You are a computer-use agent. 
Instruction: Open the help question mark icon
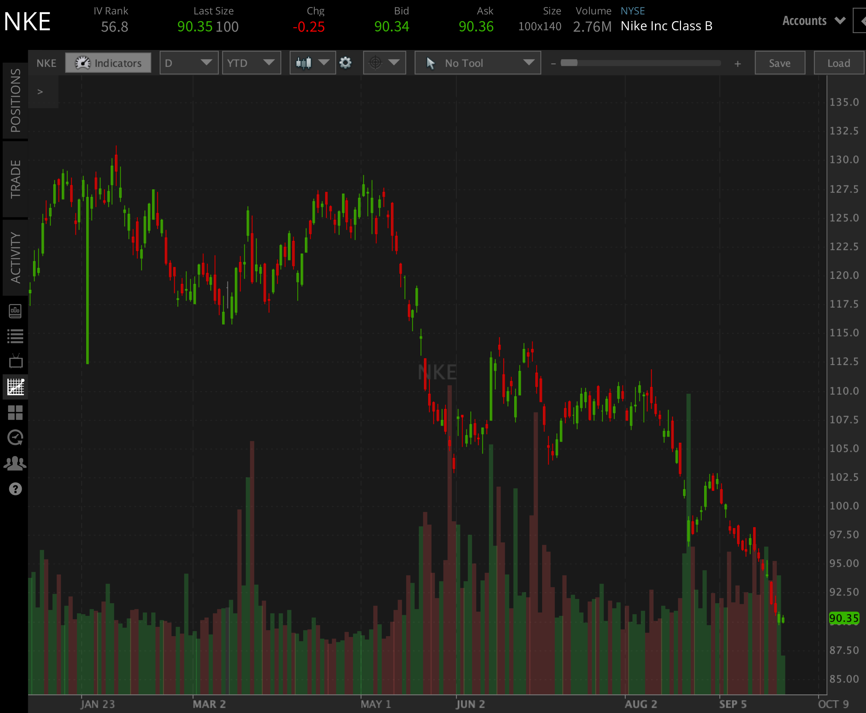coord(15,489)
